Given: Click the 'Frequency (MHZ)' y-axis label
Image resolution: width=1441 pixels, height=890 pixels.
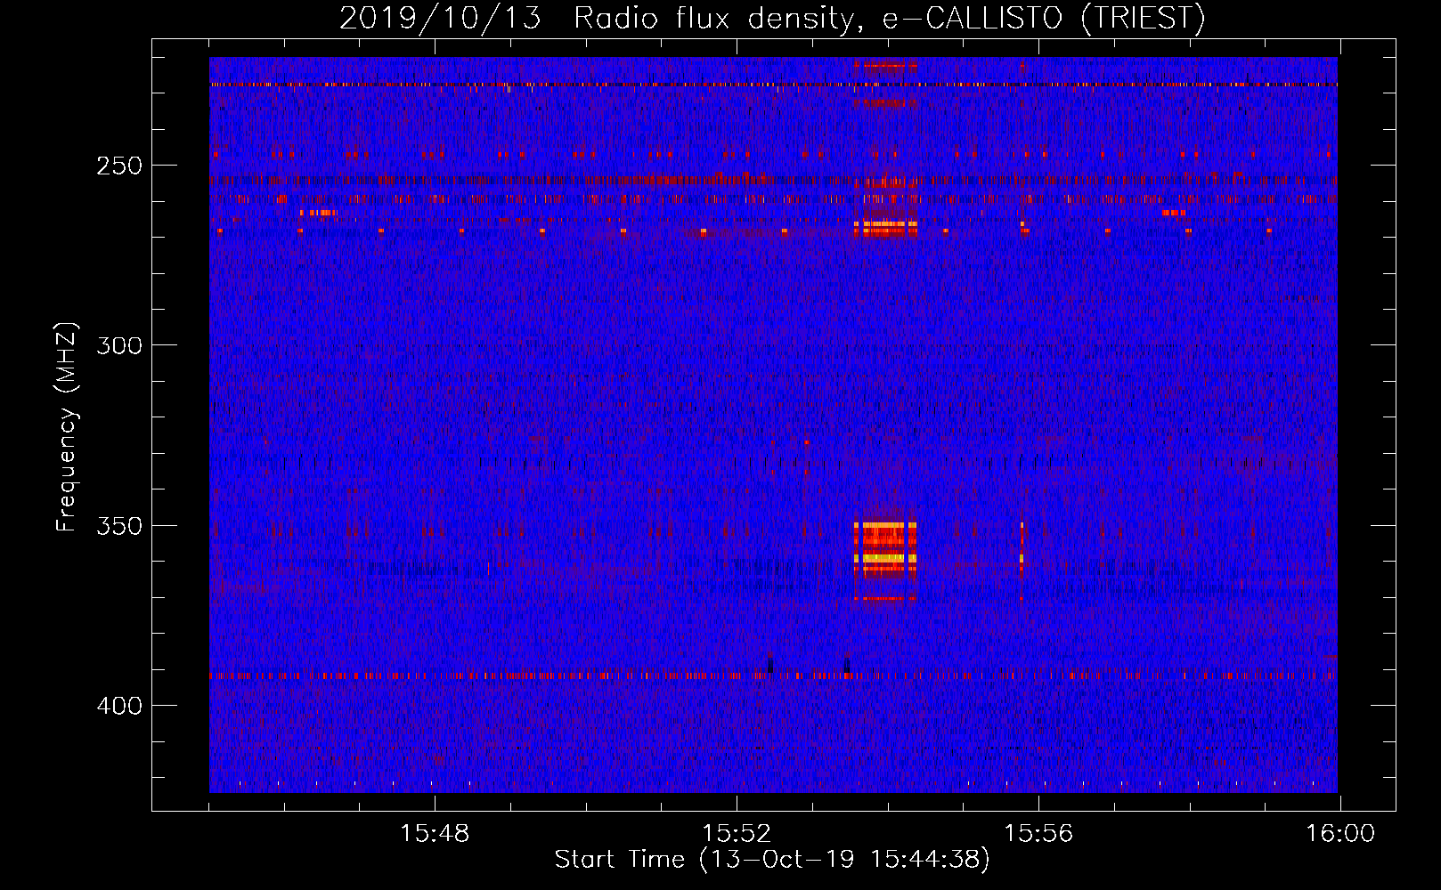Looking at the screenshot, I should (67, 427).
